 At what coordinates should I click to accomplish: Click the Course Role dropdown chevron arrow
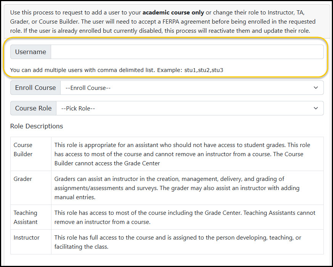pyautogui.click(x=316, y=108)
